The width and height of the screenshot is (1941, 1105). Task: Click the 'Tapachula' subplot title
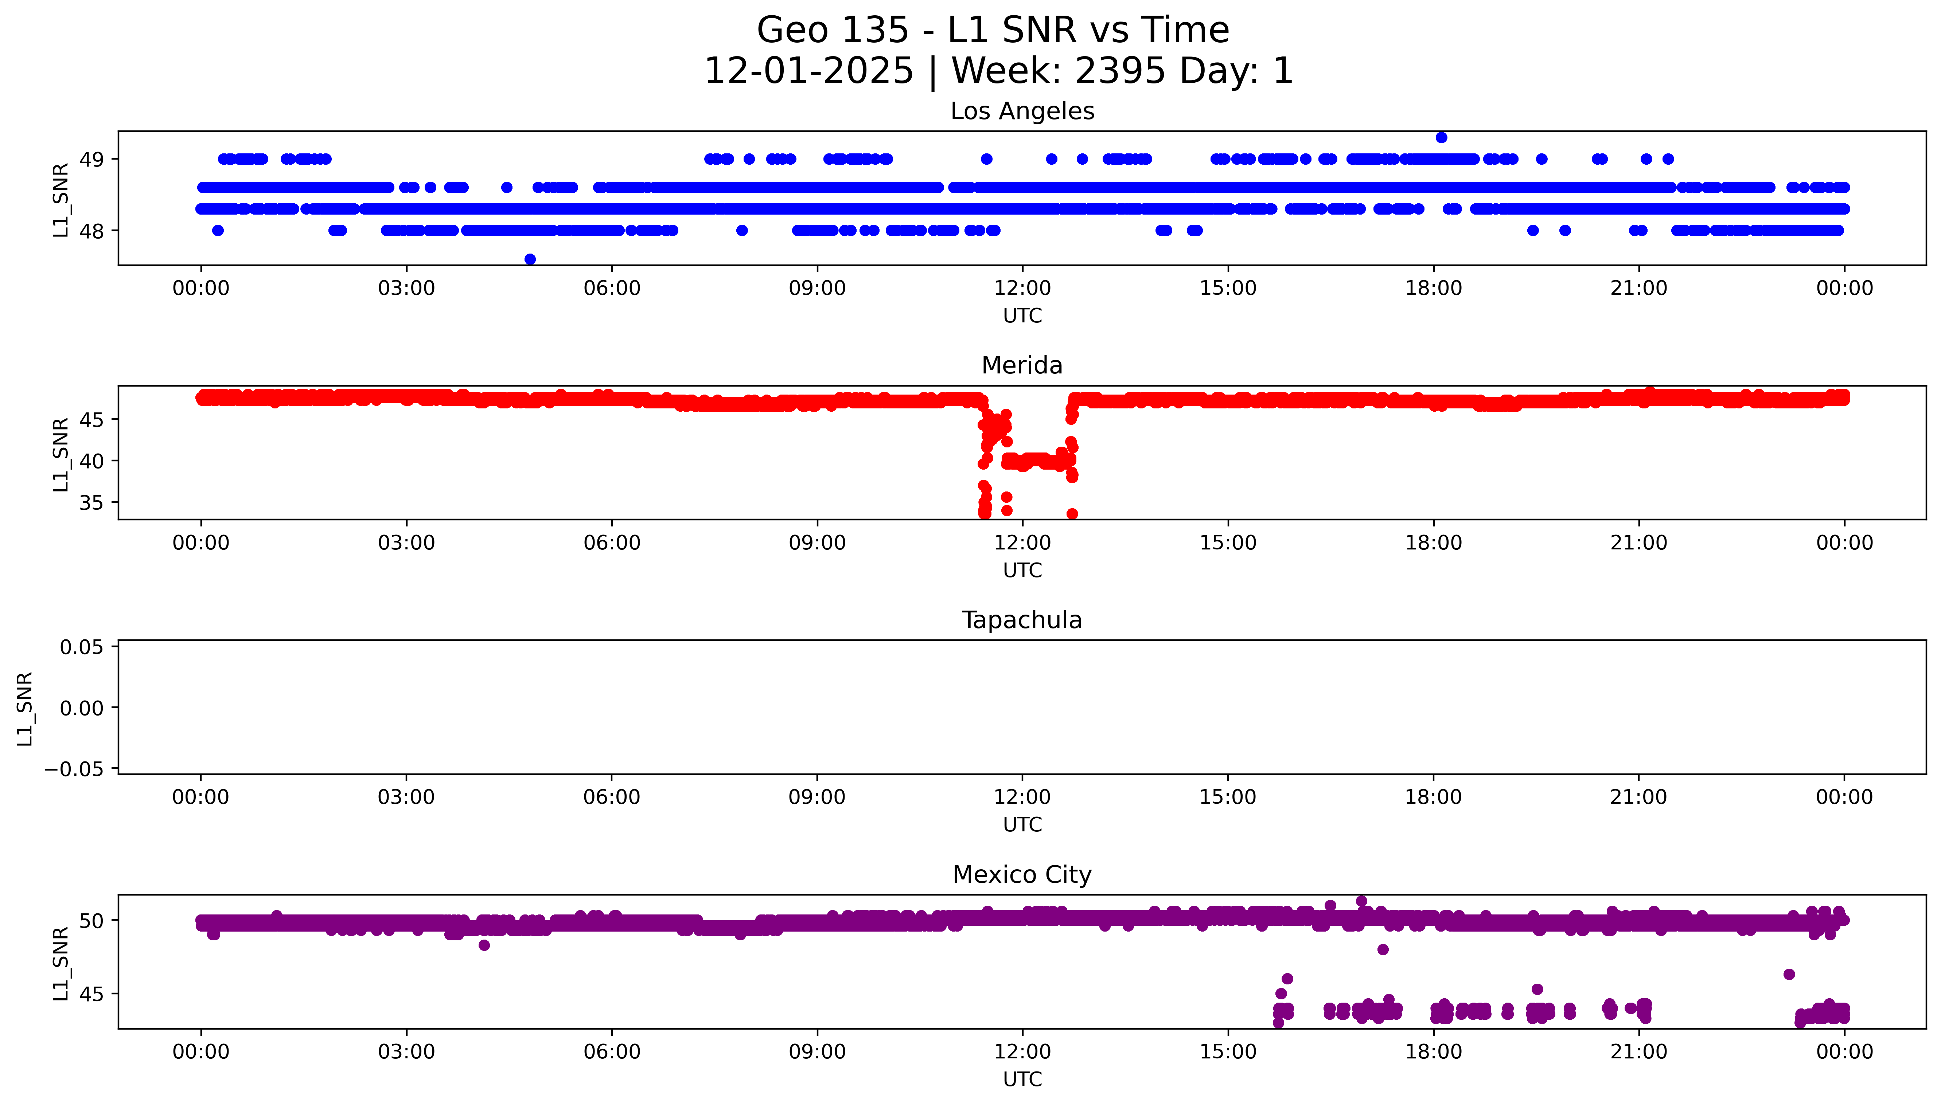tap(1022, 620)
